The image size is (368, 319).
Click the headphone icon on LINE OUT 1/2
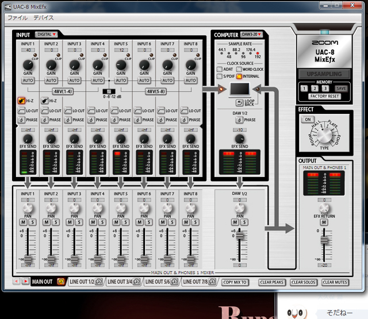click(99, 282)
